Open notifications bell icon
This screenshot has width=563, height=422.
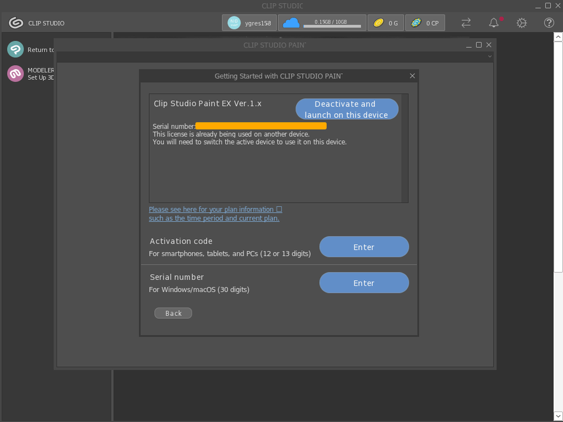pos(494,23)
